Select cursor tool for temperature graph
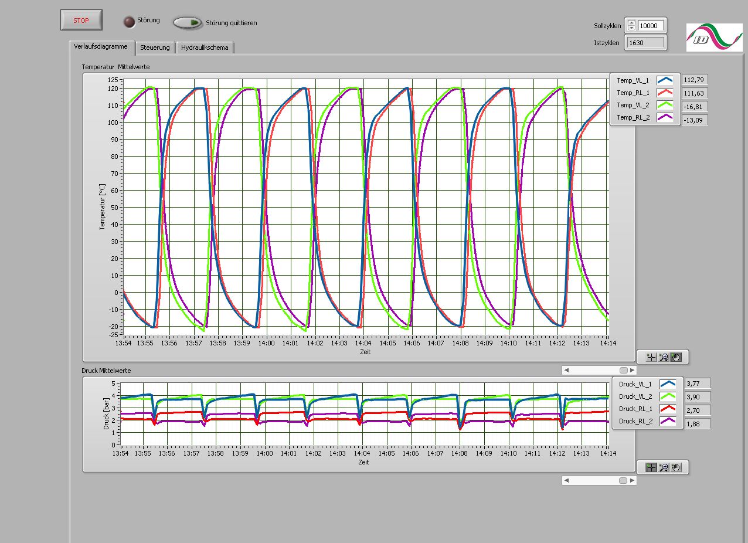 (651, 357)
